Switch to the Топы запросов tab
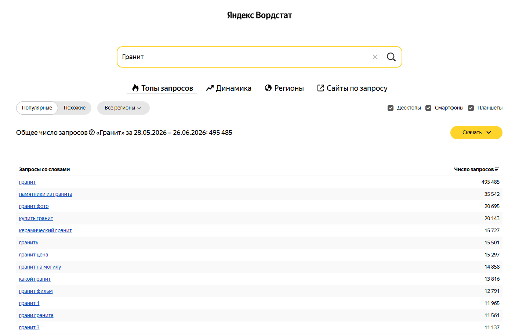519x334 pixels. pyautogui.click(x=162, y=88)
